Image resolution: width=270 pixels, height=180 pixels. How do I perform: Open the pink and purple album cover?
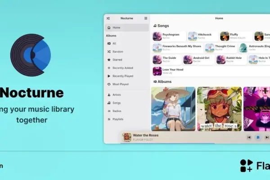tap(257, 109)
